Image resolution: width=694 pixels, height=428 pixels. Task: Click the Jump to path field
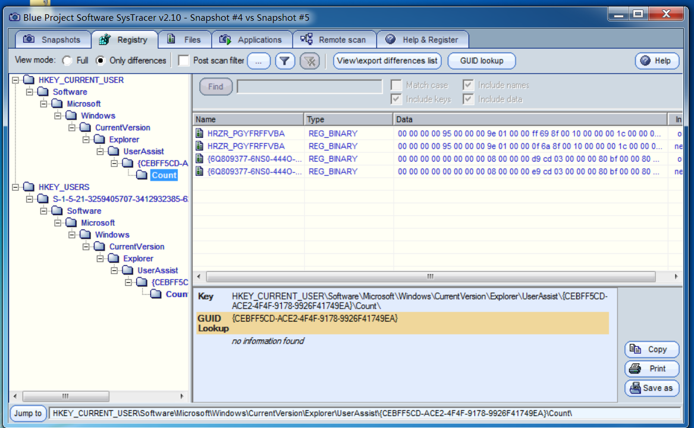coord(365,413)
